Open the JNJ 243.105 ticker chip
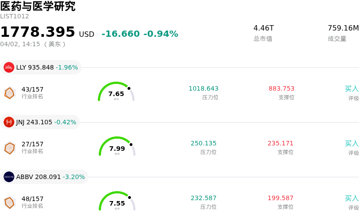This screenshot has height=219, width=359. [x=40, y=122]
